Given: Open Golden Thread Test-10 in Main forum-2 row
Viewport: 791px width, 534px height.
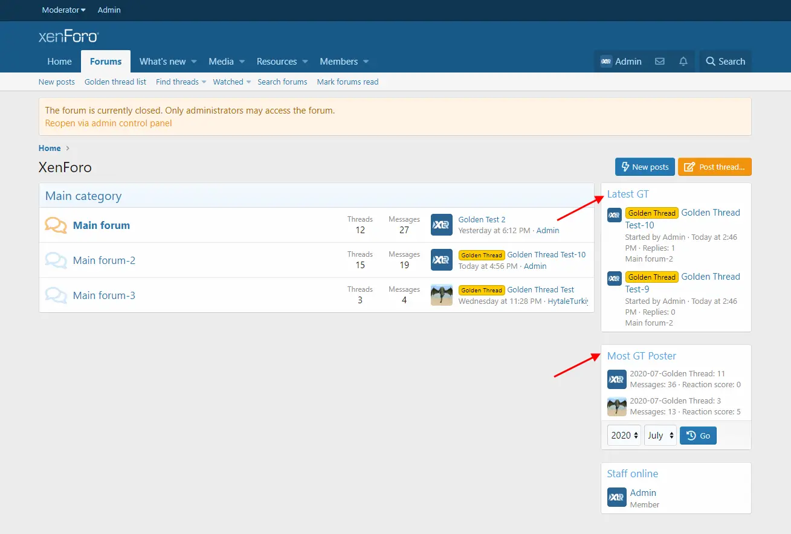Looking at the screenshot, I should pos(546,255).
